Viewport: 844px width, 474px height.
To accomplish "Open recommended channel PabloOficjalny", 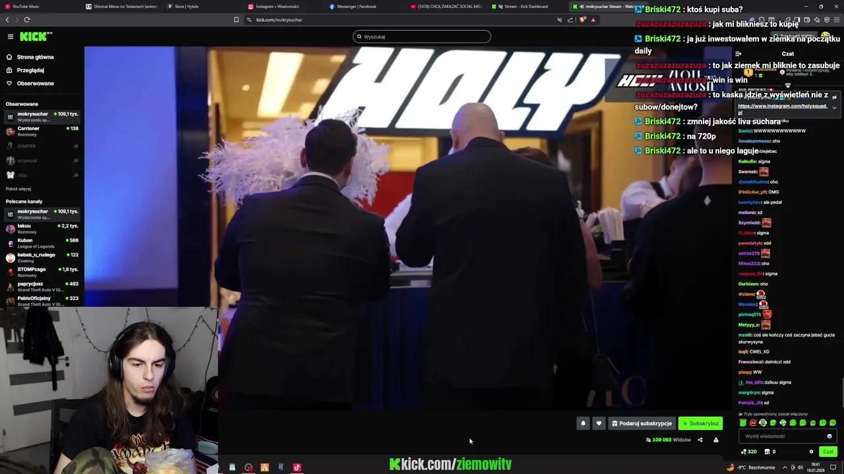I will point(42,301).
